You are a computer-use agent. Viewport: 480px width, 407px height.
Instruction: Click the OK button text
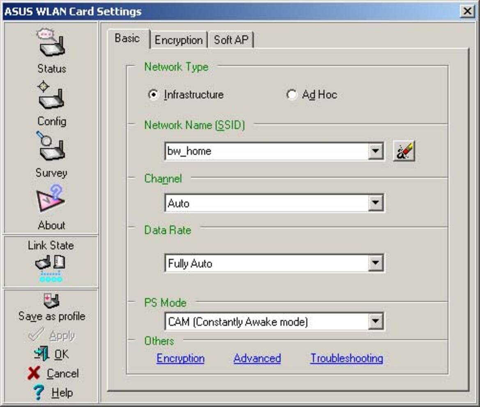tap(62, 354)
